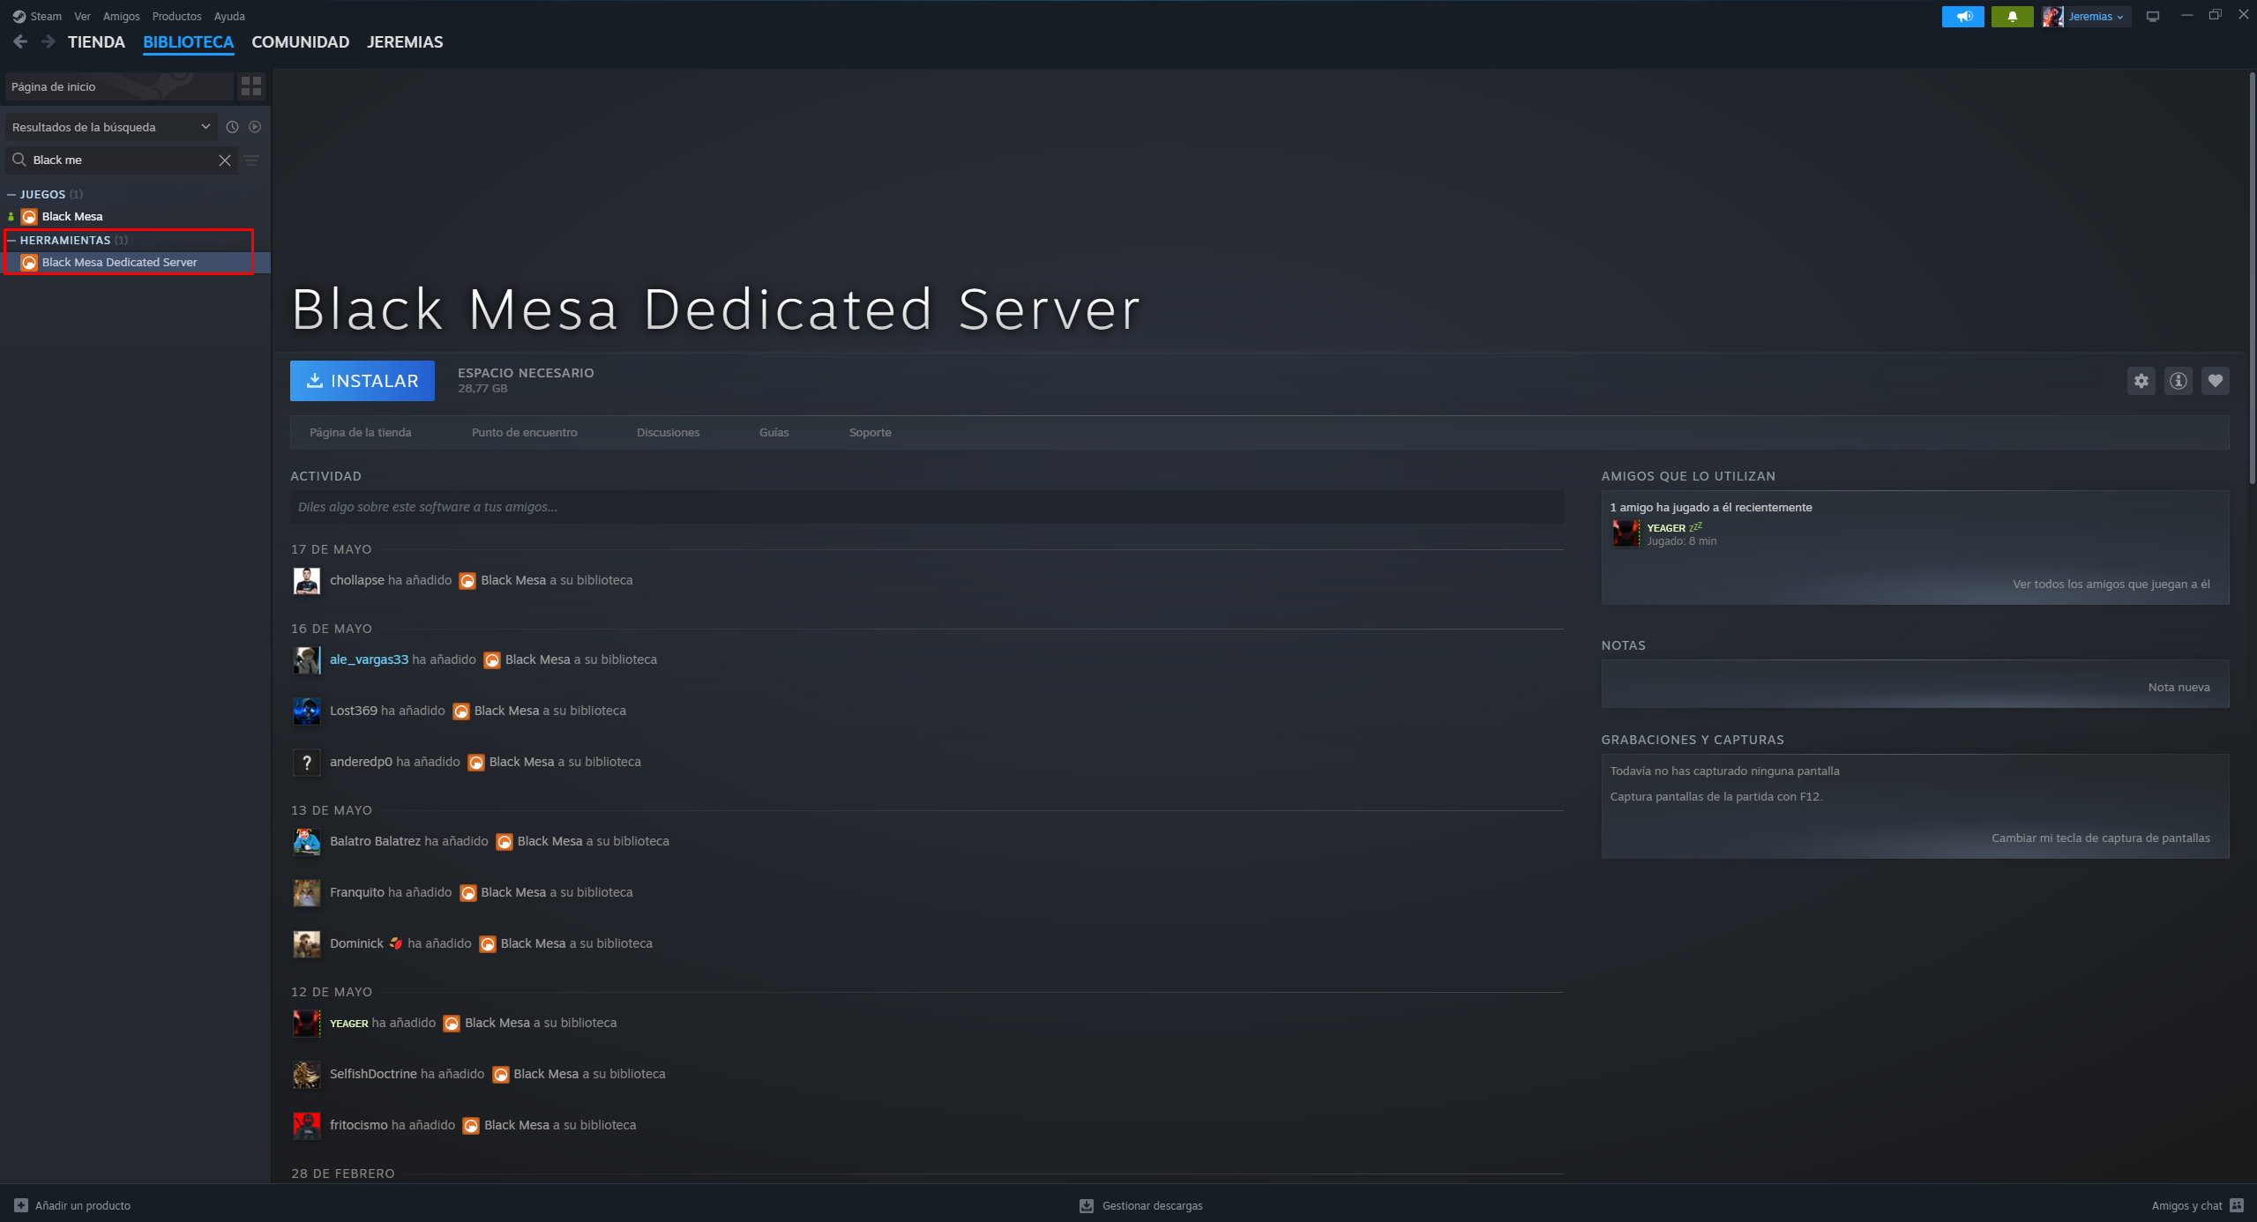Open Punto de encuentro link
Image resolution: width=2257 pixels, height=1222 pixels.
click(525, 433)
